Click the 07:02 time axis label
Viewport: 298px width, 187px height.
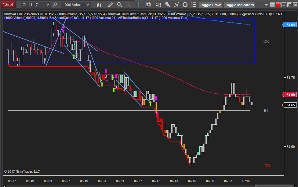pos(246,181)
